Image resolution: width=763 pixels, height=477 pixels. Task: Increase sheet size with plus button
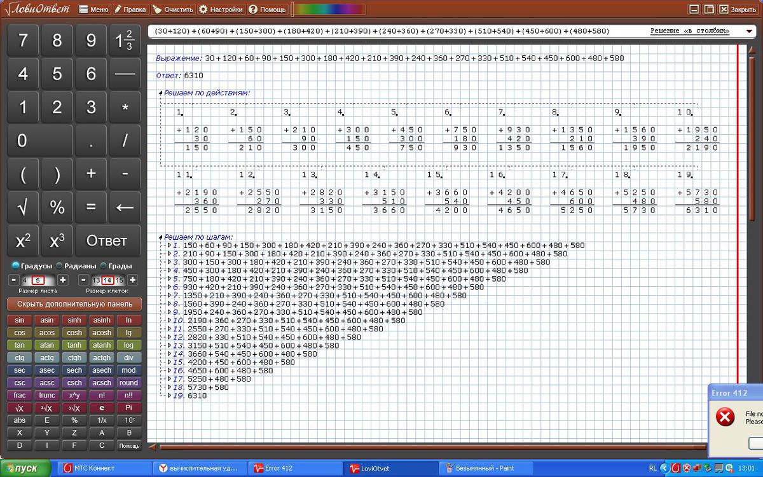point(62,280)
